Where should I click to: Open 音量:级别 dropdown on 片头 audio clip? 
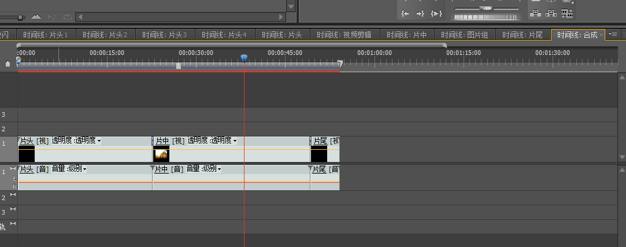tap(85, 169)
